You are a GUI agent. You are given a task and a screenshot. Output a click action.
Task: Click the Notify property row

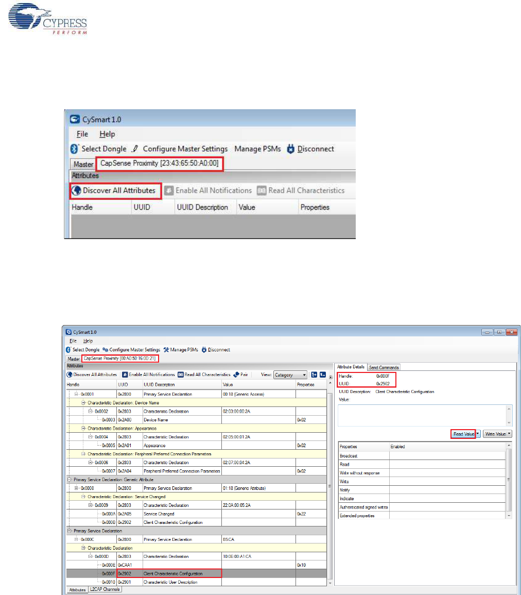[x=422, y=490]
